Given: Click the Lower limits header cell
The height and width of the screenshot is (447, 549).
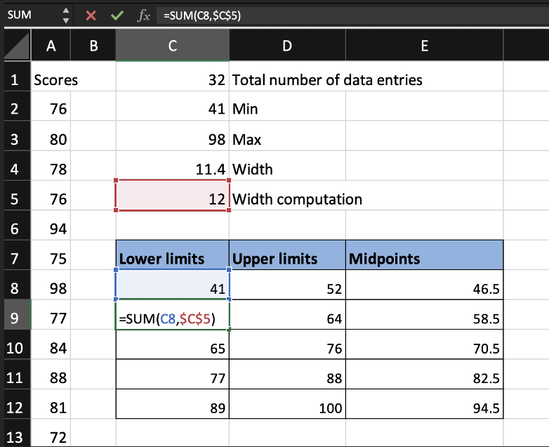Looking at the screenshot, I should click(172, 259).
